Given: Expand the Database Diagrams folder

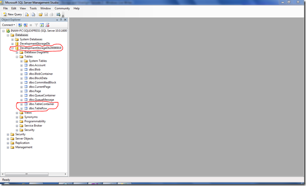Looking at the screenshot, I should pos(17,52).
